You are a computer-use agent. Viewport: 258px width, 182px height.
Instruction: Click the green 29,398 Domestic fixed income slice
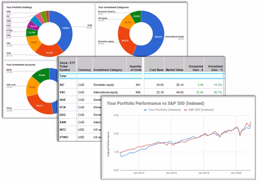pyautogui.click(x=136, y=16)
